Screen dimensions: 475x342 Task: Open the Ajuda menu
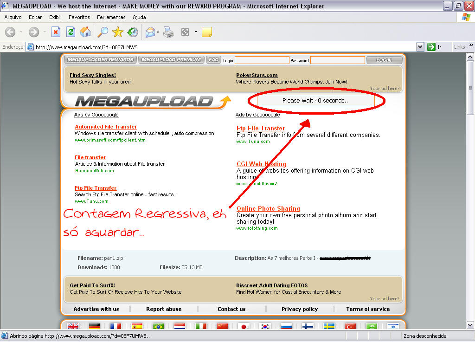pos(139,17)
